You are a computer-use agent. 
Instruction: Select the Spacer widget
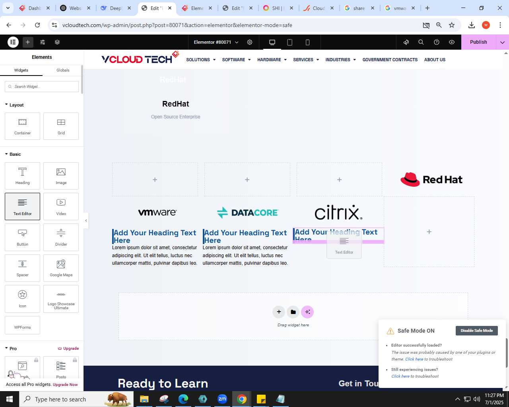pyautogui.click(x=22, y=268)
